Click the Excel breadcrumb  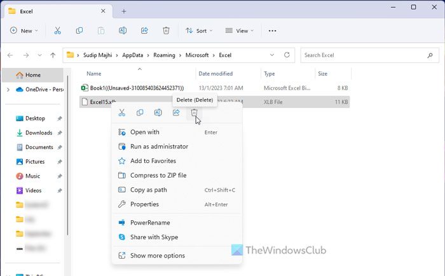225,55
